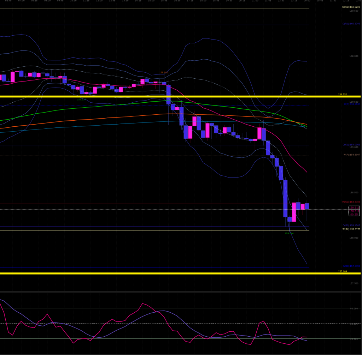Click the yellow horizontal line at 159.552
Screen dimensions: 362x355
[177, 96]
